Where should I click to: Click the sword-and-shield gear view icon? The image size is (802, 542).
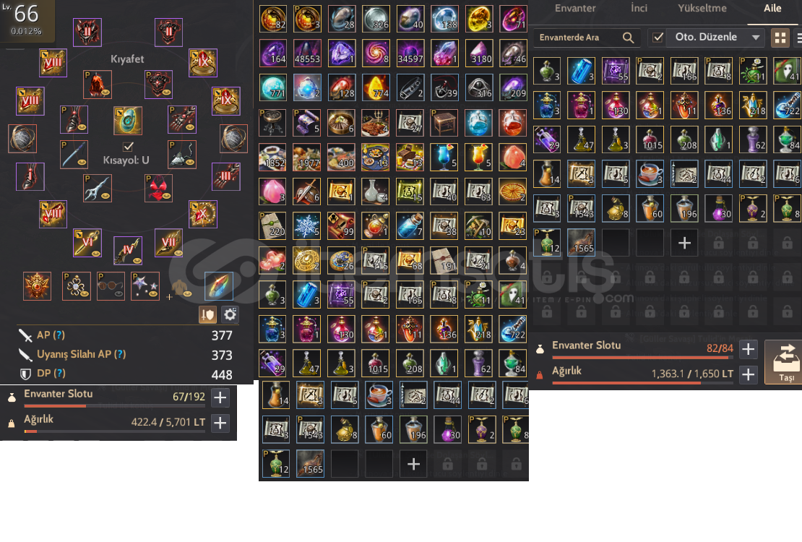[207, 314]
